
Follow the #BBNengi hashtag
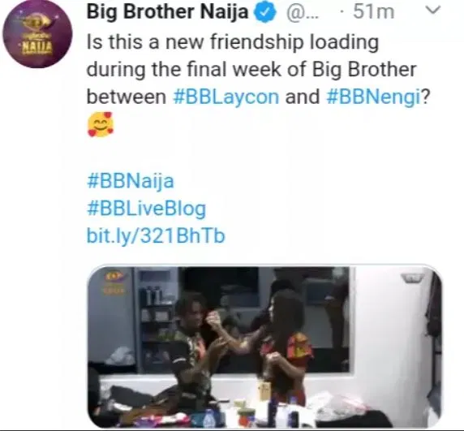373,97
